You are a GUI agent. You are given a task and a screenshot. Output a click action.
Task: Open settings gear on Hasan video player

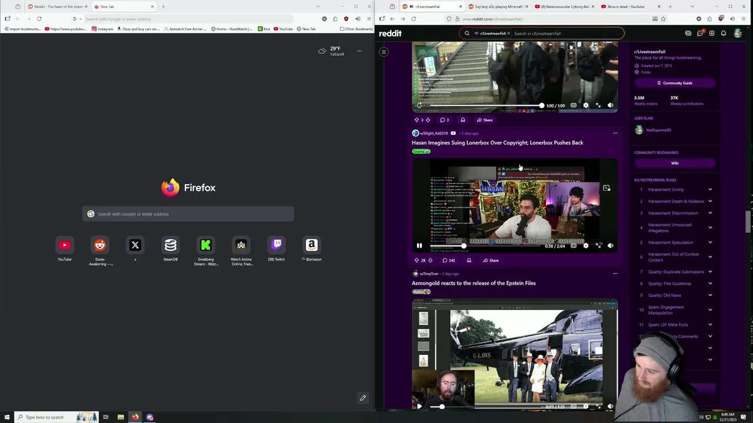tap(586, 246)
